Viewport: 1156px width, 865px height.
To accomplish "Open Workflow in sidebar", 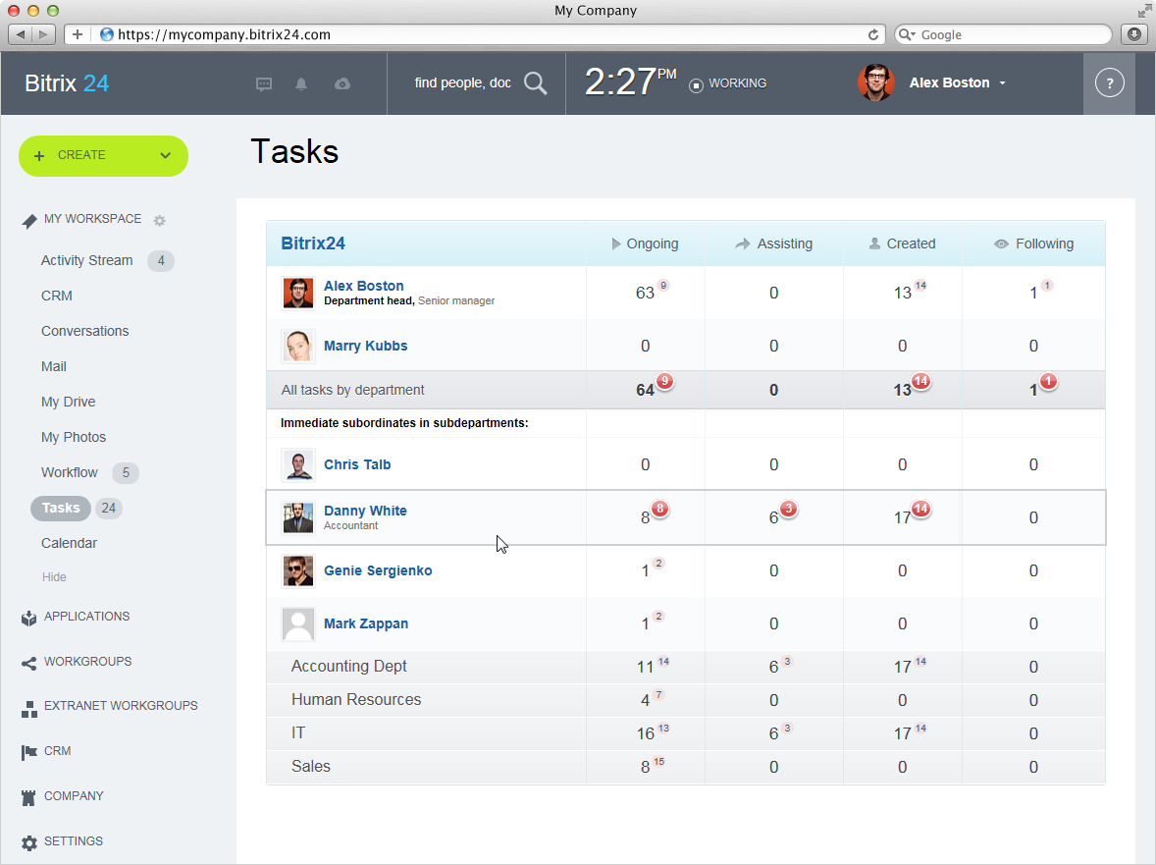I will pos(70,472).
